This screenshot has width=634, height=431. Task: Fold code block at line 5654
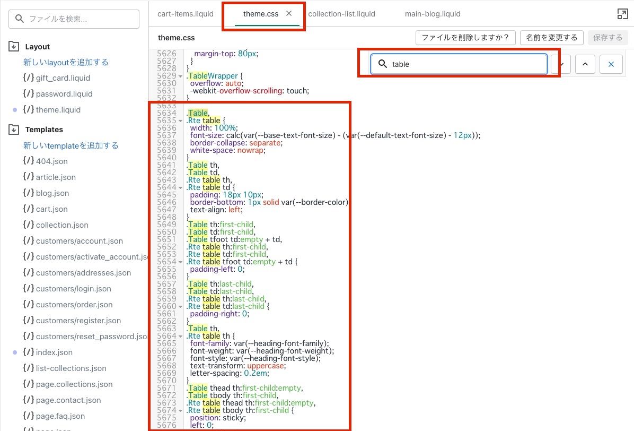point(180,262)
